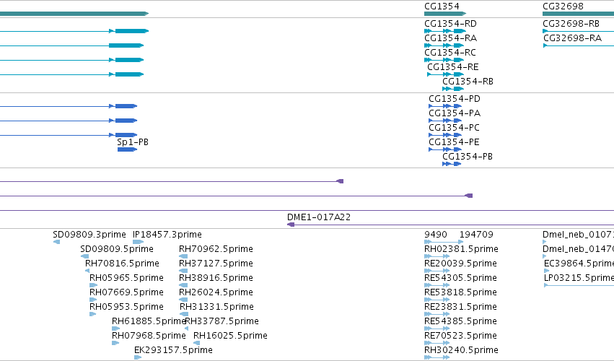Select the arrow glyph under EK293157.5prime
This screenshot has width=614, height=361.
[138, 357]
